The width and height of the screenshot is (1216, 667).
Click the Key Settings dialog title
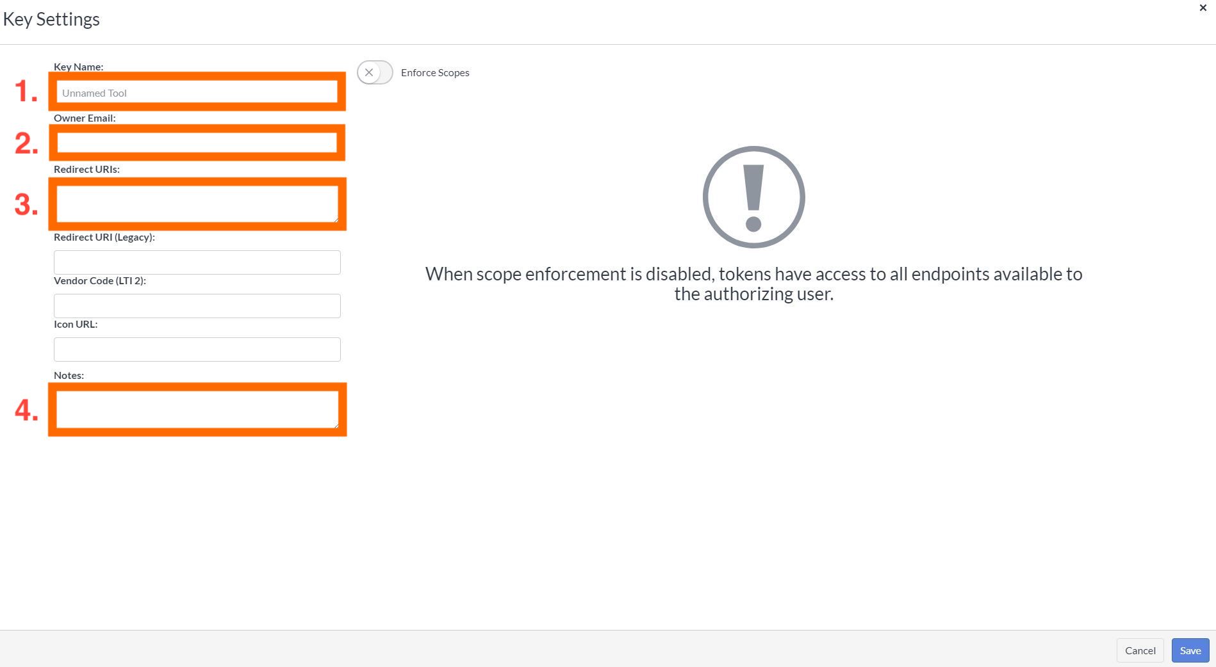51,19
